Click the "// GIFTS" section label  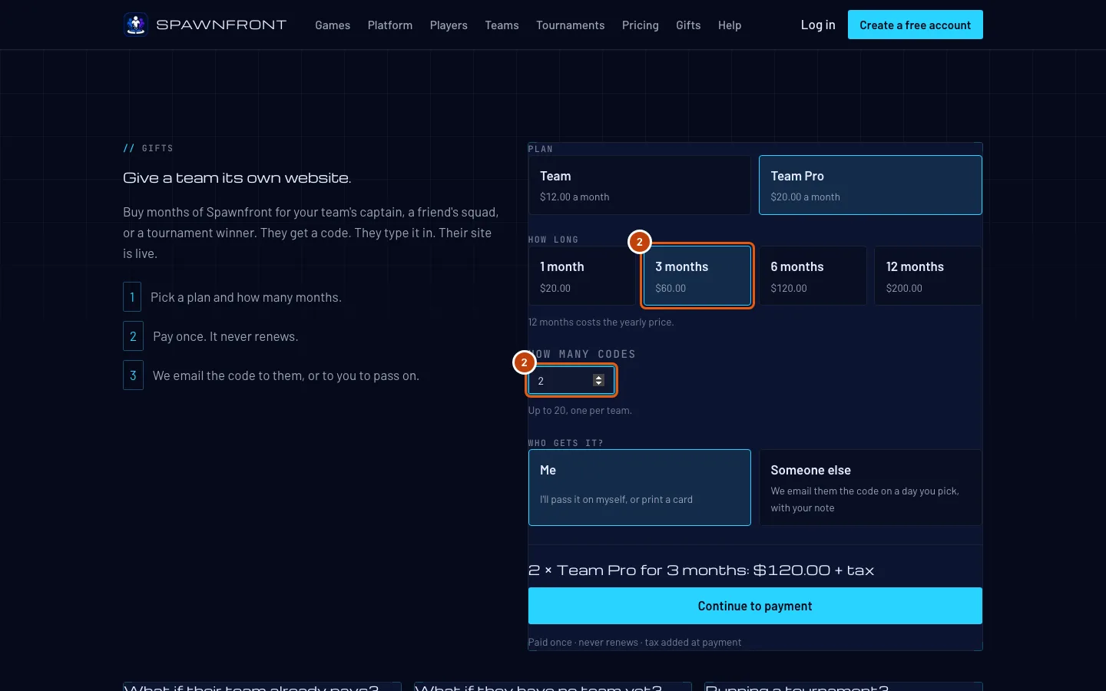tap(148, 148)
